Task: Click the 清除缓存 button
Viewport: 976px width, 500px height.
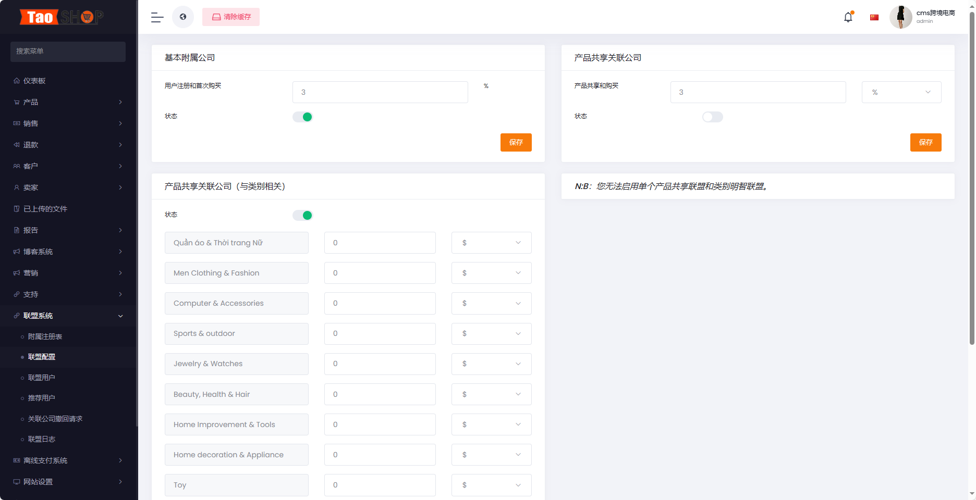Action: [x=231, y=17]
